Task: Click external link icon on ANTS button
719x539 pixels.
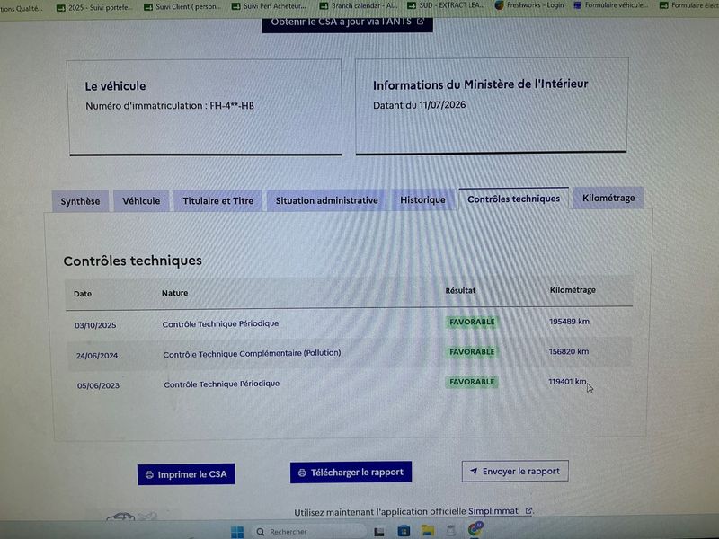Action: click(x=420, y=21)
